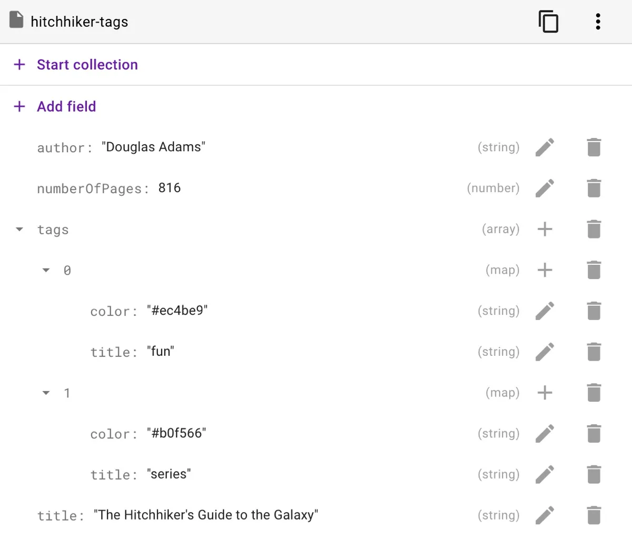Collapse the tags array
Image resolution: width=632 pixels, height=548 pixels.
(19, 230)
